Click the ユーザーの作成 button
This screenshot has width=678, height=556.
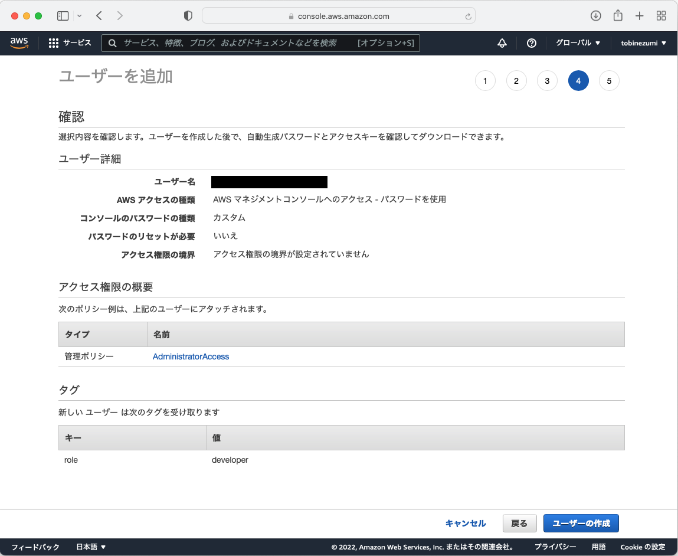[581, 523]
